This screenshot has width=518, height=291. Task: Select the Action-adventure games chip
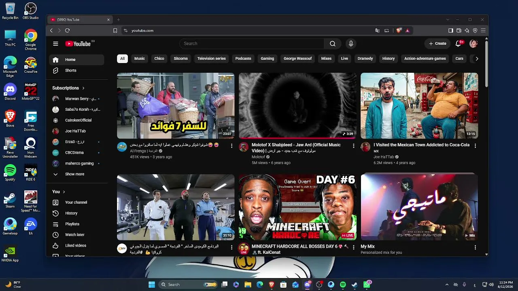[425, 59]
